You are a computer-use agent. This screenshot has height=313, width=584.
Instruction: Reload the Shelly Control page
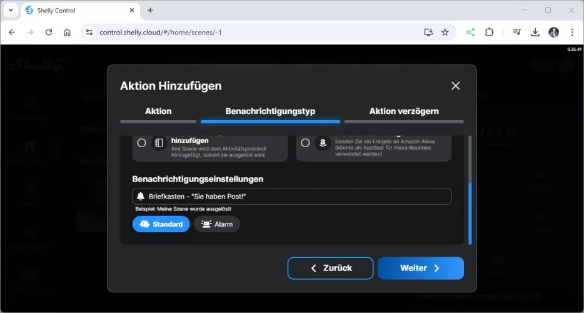[x=49, y=32]
